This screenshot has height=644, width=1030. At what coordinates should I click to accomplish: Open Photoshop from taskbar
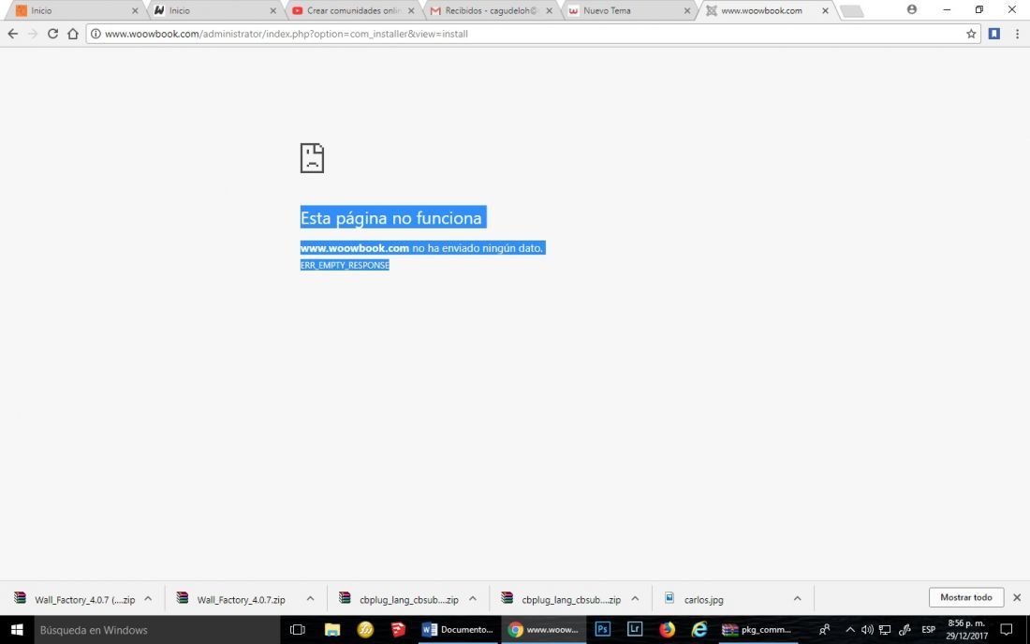[x=602, y=630]
